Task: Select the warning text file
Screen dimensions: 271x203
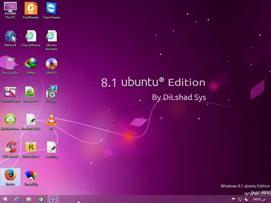Action: pos(51,150)
